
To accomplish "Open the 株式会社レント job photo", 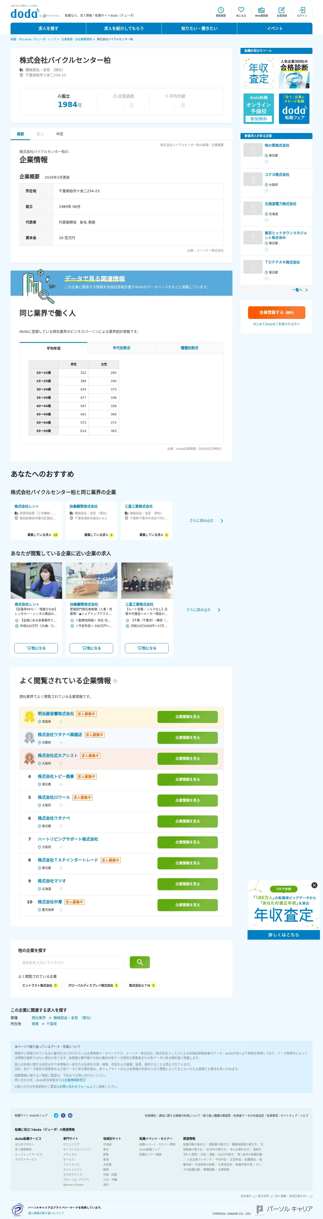I will 36,580.
